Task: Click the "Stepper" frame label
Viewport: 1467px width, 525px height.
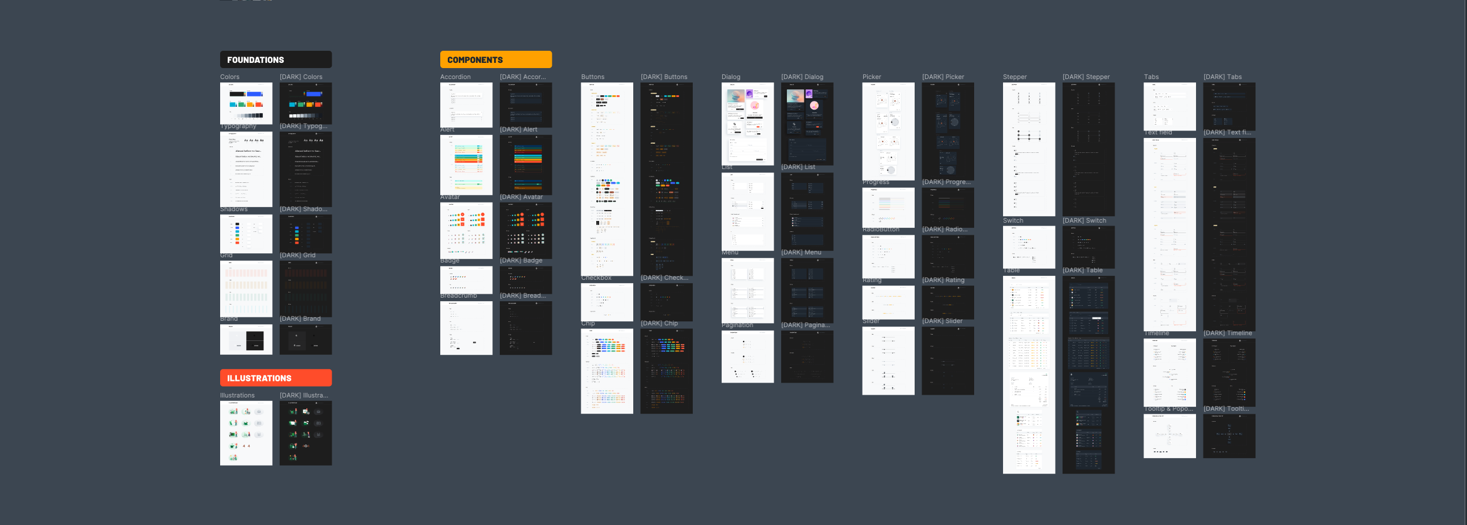Action: 1015,77
